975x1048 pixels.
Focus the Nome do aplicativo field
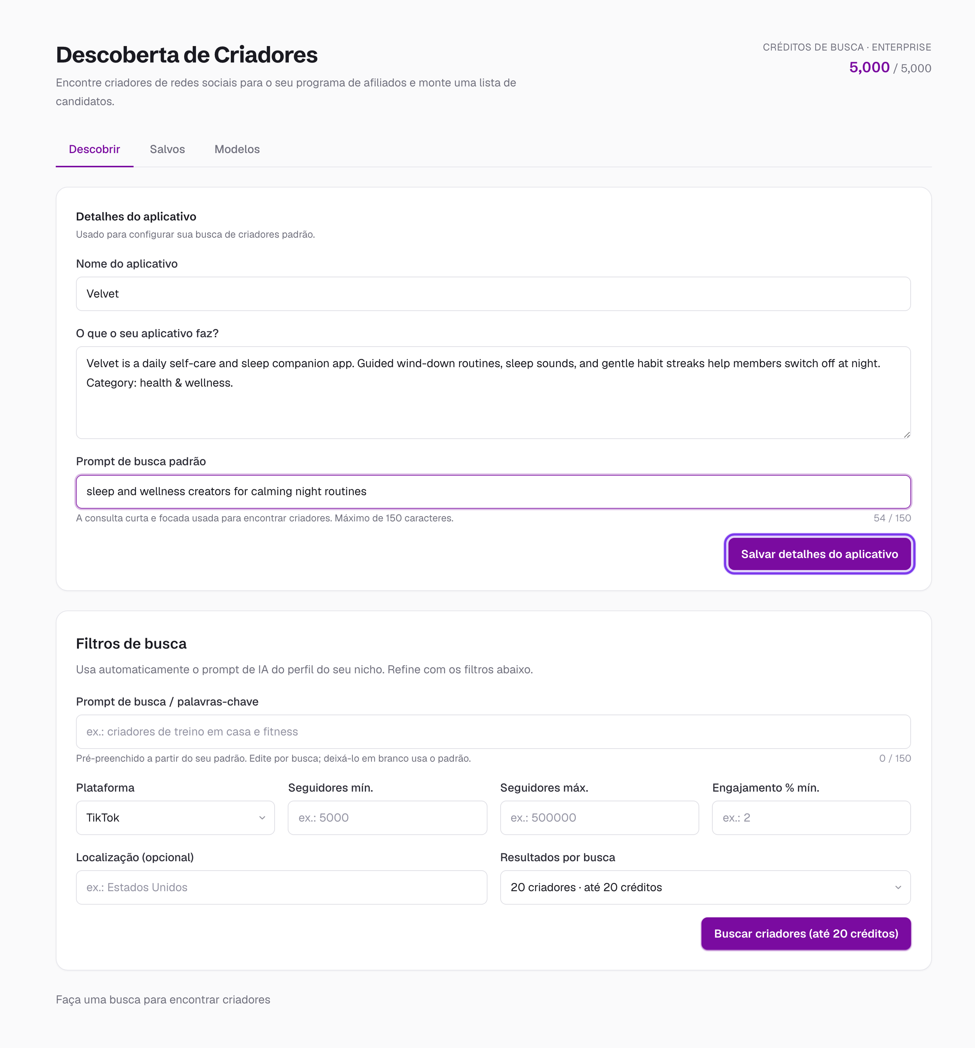pos(493,294)
